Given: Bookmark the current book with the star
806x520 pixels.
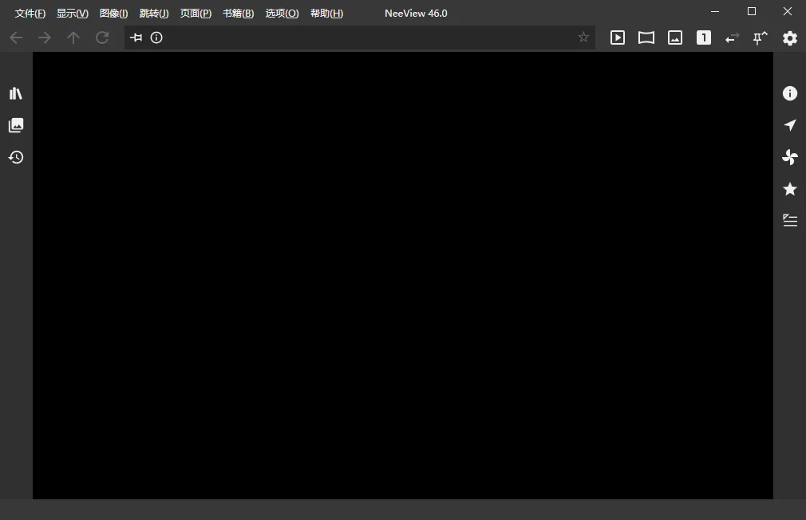Looking at the screenshot, I should click(583, 37).
